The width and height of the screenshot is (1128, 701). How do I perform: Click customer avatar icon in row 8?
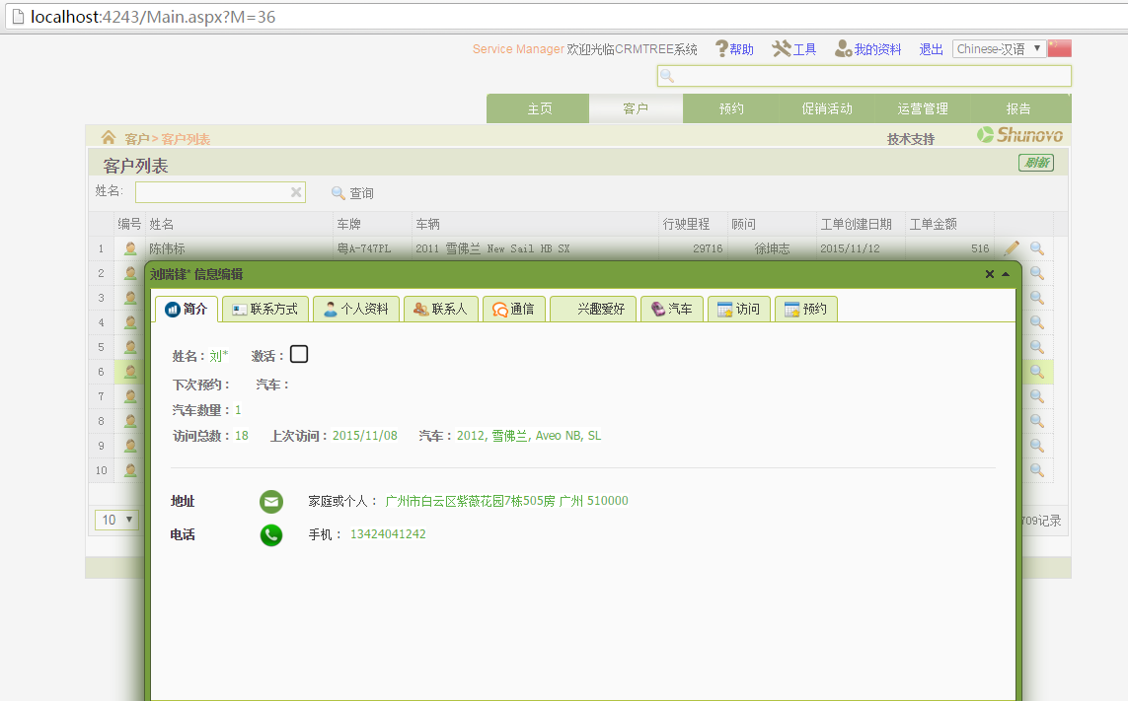tap(130, 421)
